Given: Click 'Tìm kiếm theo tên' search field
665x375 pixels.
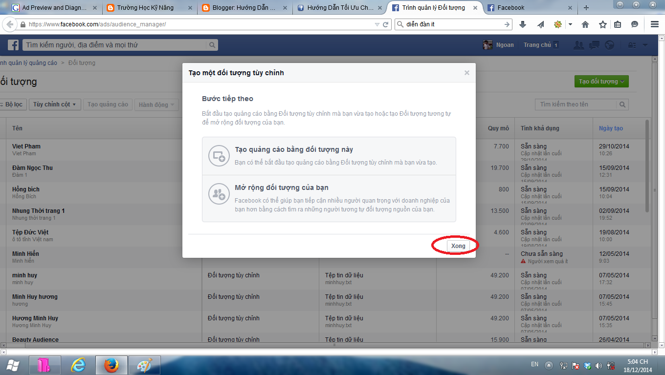Looking at the screenshot, I should (x=576, y=104).
